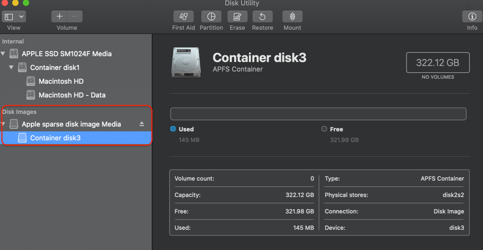Show Info for the selected disk
This screenshot has height=250, width=483.
(472, 17)
